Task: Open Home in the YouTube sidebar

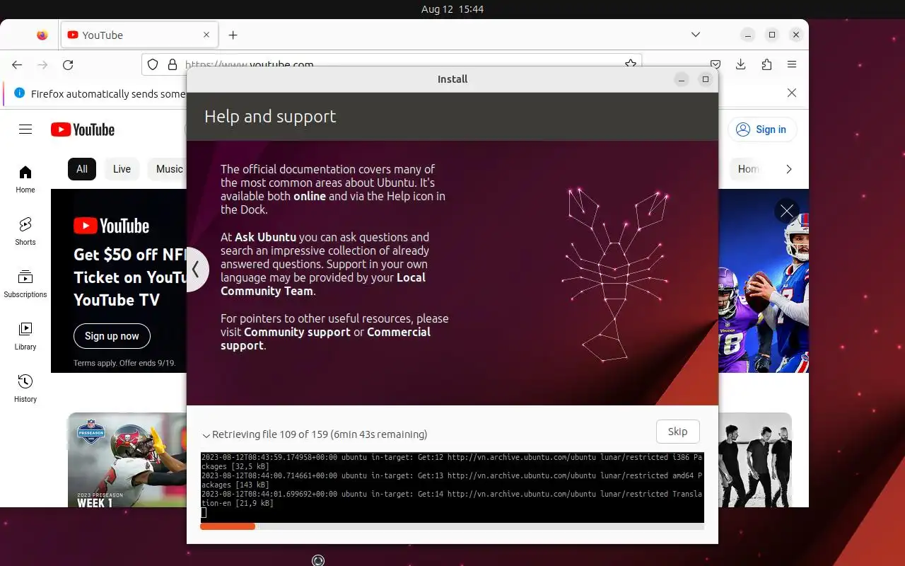Action: point(25,179)
